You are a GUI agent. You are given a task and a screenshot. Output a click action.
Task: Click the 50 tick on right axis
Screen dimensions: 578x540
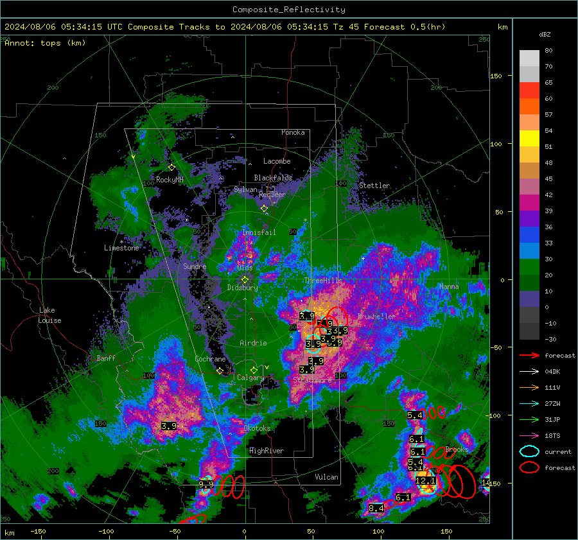coord(499,213)
